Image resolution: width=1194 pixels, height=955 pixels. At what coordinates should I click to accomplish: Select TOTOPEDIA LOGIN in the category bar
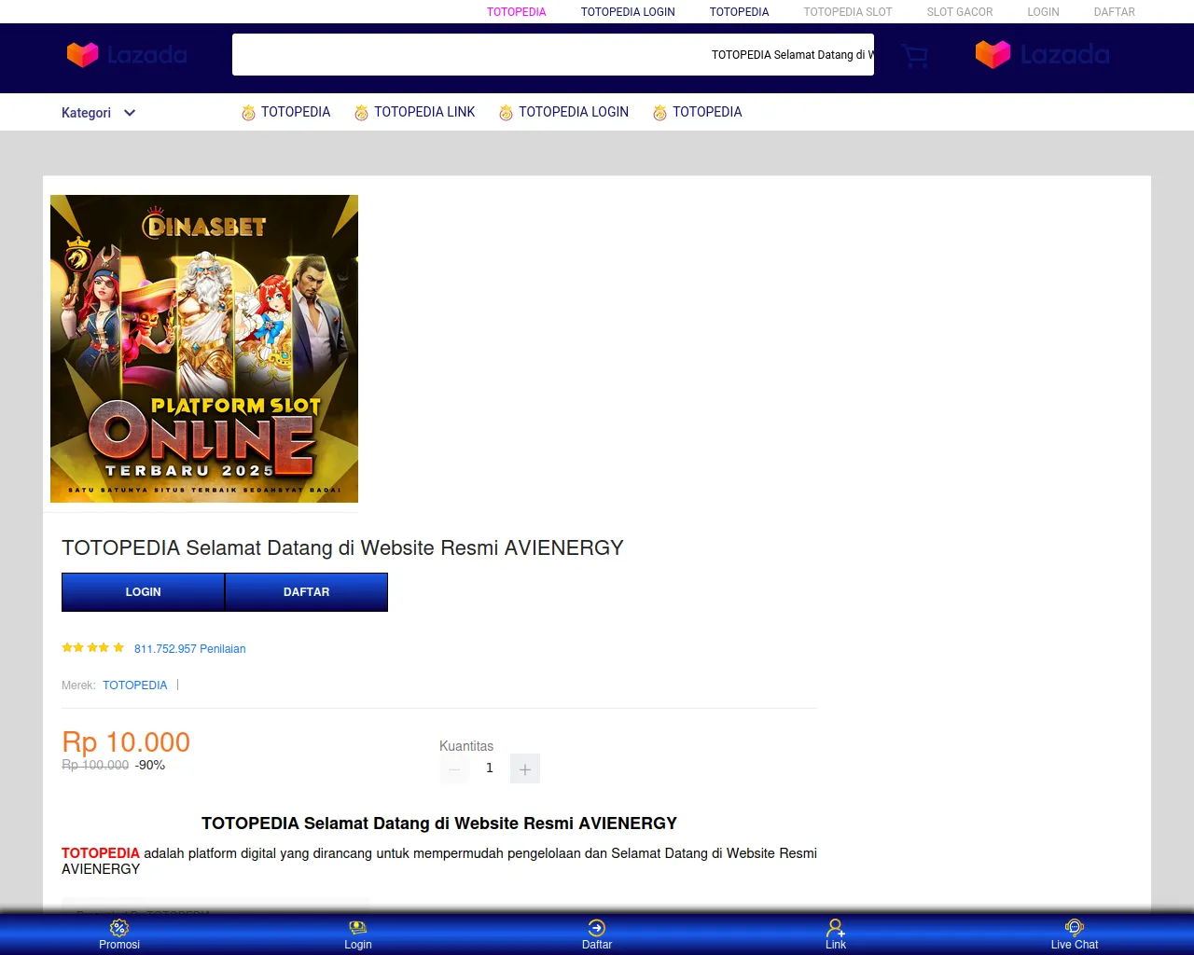point(574,112)
